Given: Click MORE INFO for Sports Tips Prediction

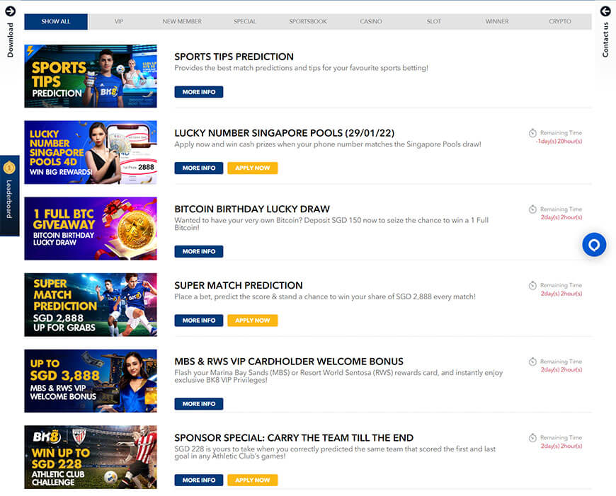Looking at the screenshot, I should (199, 92).
